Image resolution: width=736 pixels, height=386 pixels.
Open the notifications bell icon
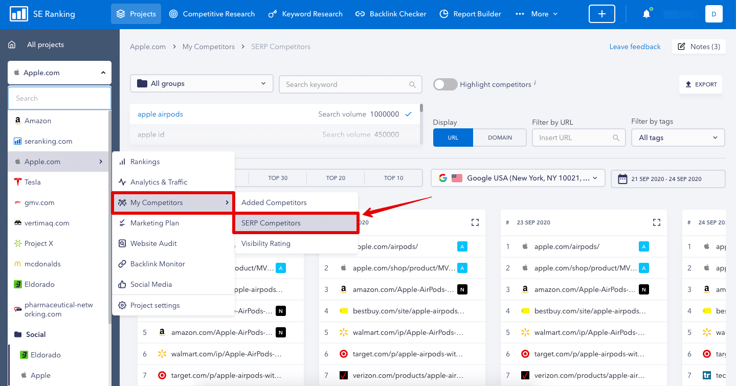(x=646, y=14)
